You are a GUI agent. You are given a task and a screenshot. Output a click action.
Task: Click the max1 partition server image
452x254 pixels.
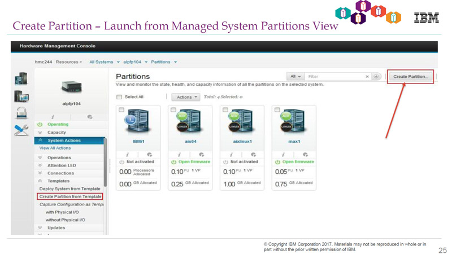(x=294, y=121)
